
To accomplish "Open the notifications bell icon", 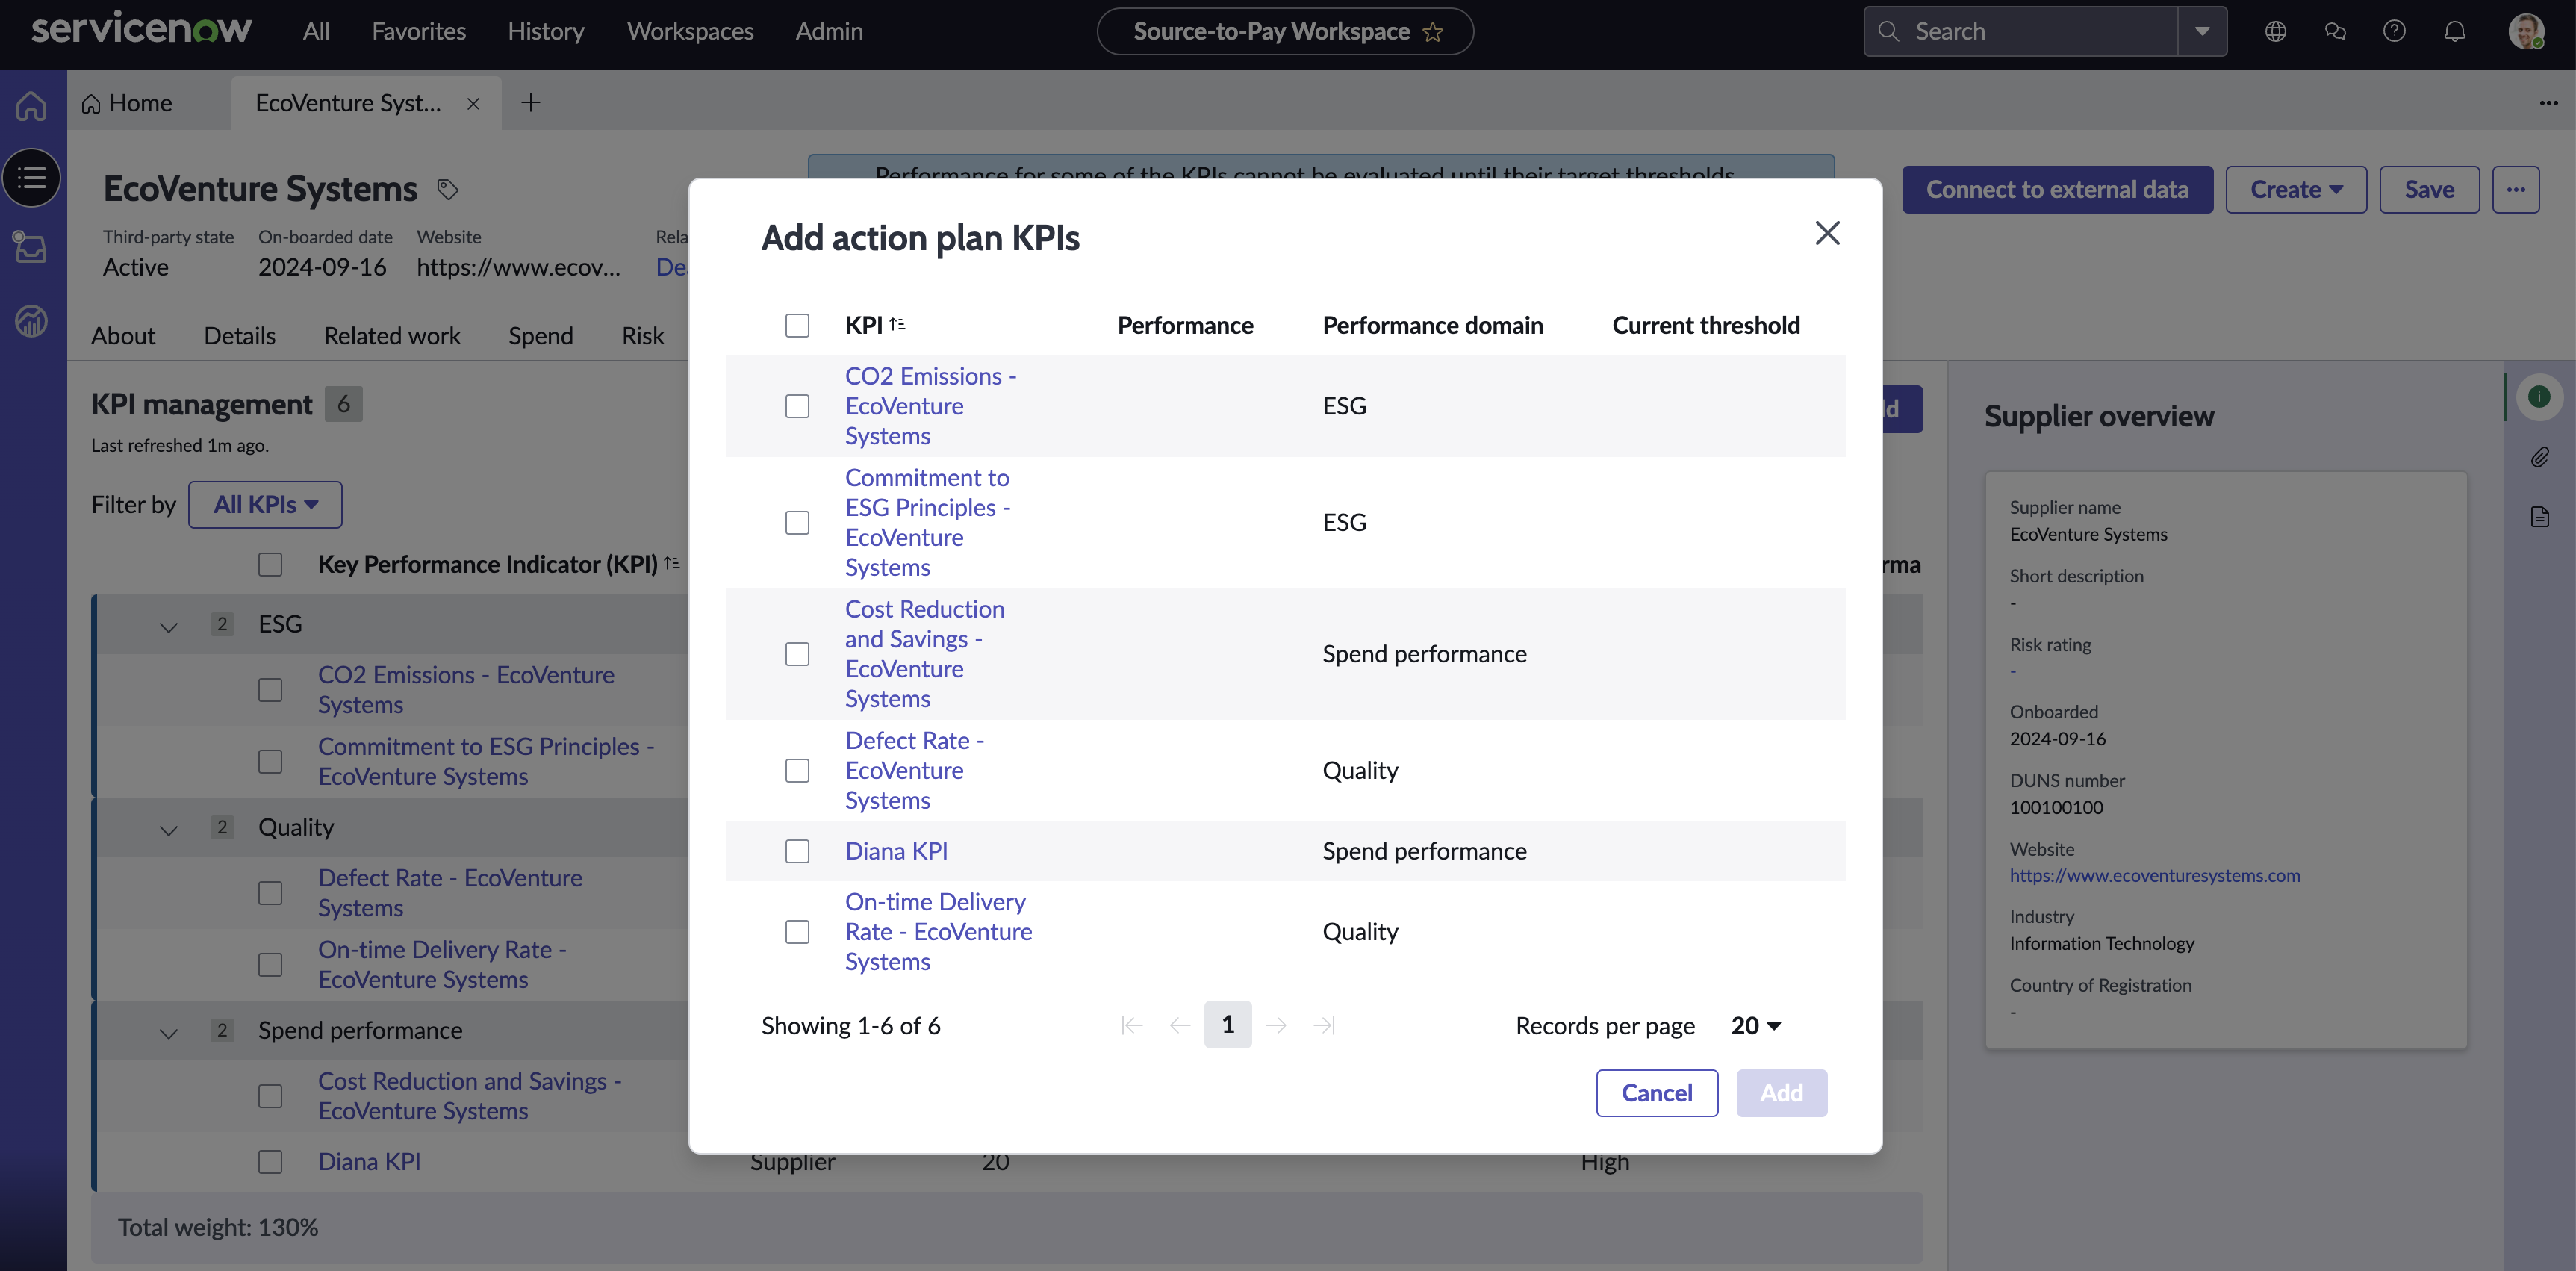I will [2454, 31].
